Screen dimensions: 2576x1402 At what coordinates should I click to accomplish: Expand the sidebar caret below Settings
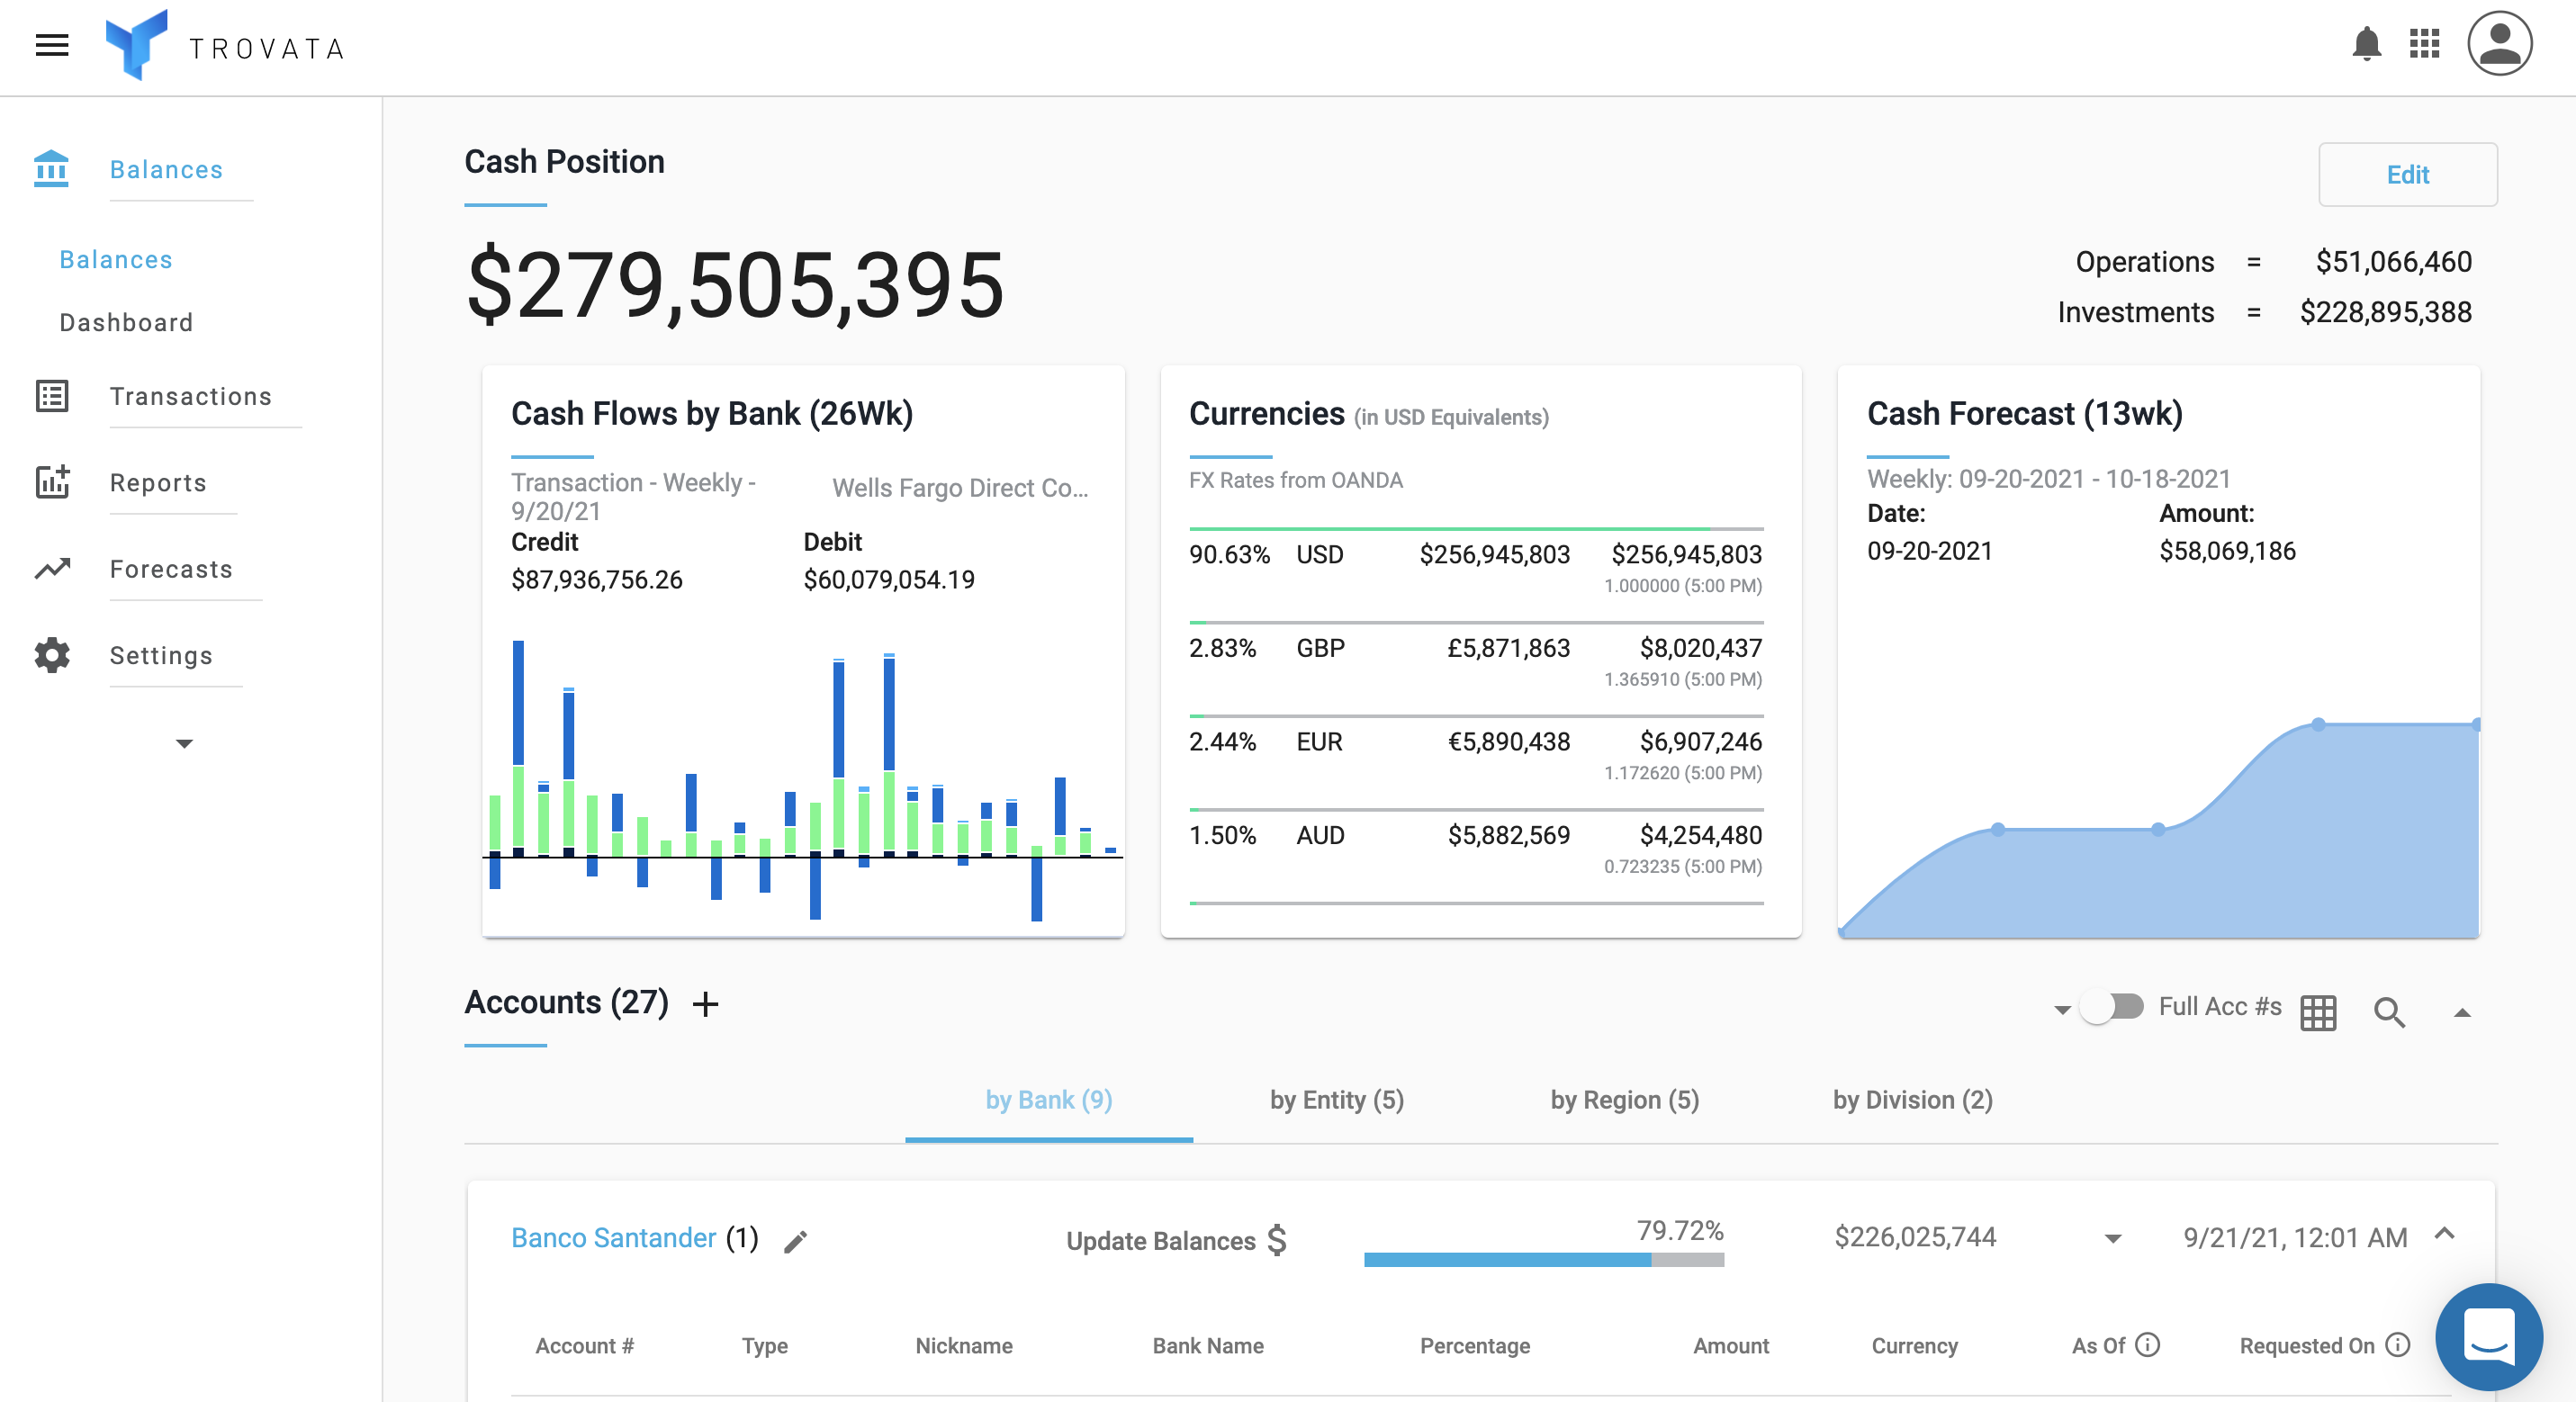point(184,743)
